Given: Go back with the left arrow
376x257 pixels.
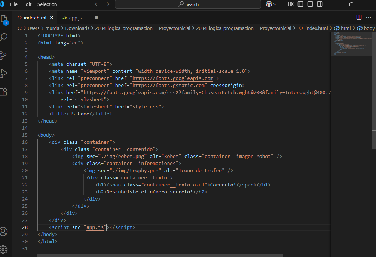Looking at the screenshot, I should (x=97, y=4).
